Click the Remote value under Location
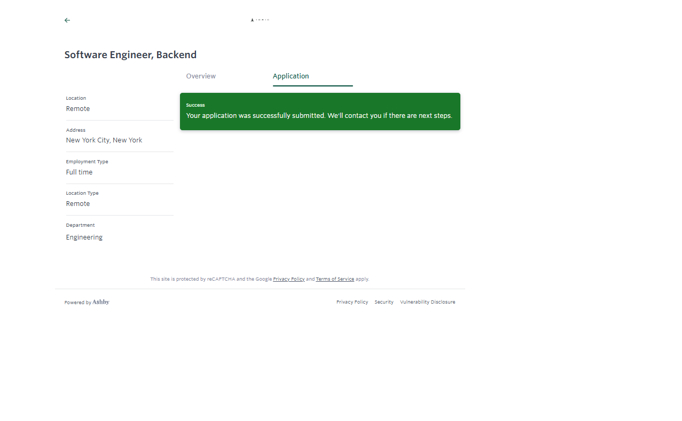682x421 pixels. [78, 109]
